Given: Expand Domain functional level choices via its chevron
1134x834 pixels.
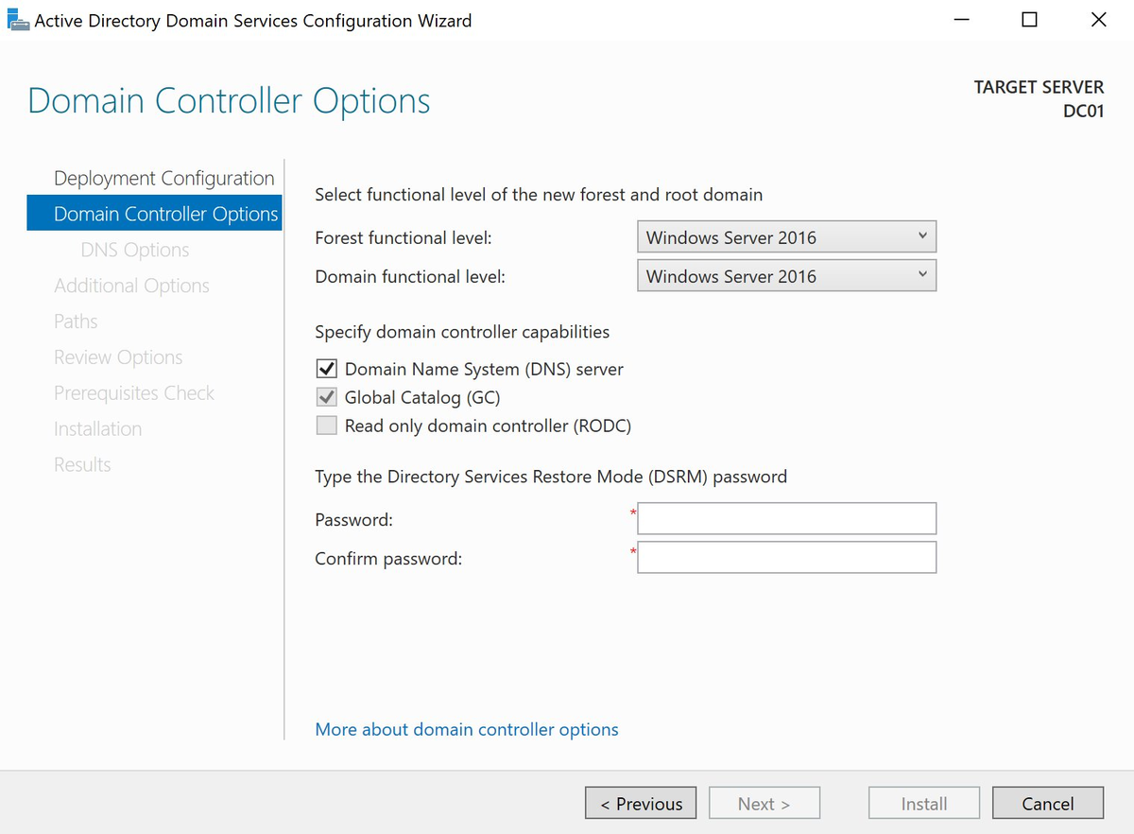Looking at the screenshot, I should [x=923, y=274].
